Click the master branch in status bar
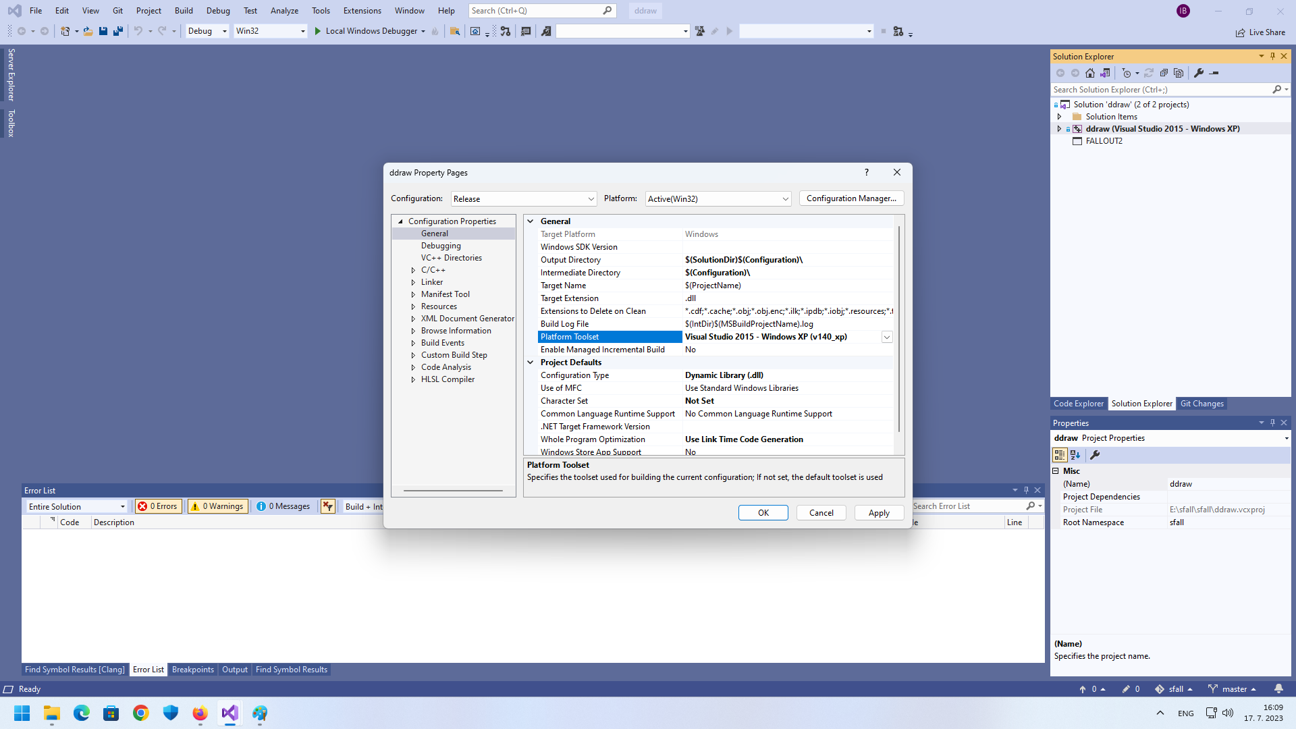This screenshot has height=729, width=1296. [x=1233, y=689]
